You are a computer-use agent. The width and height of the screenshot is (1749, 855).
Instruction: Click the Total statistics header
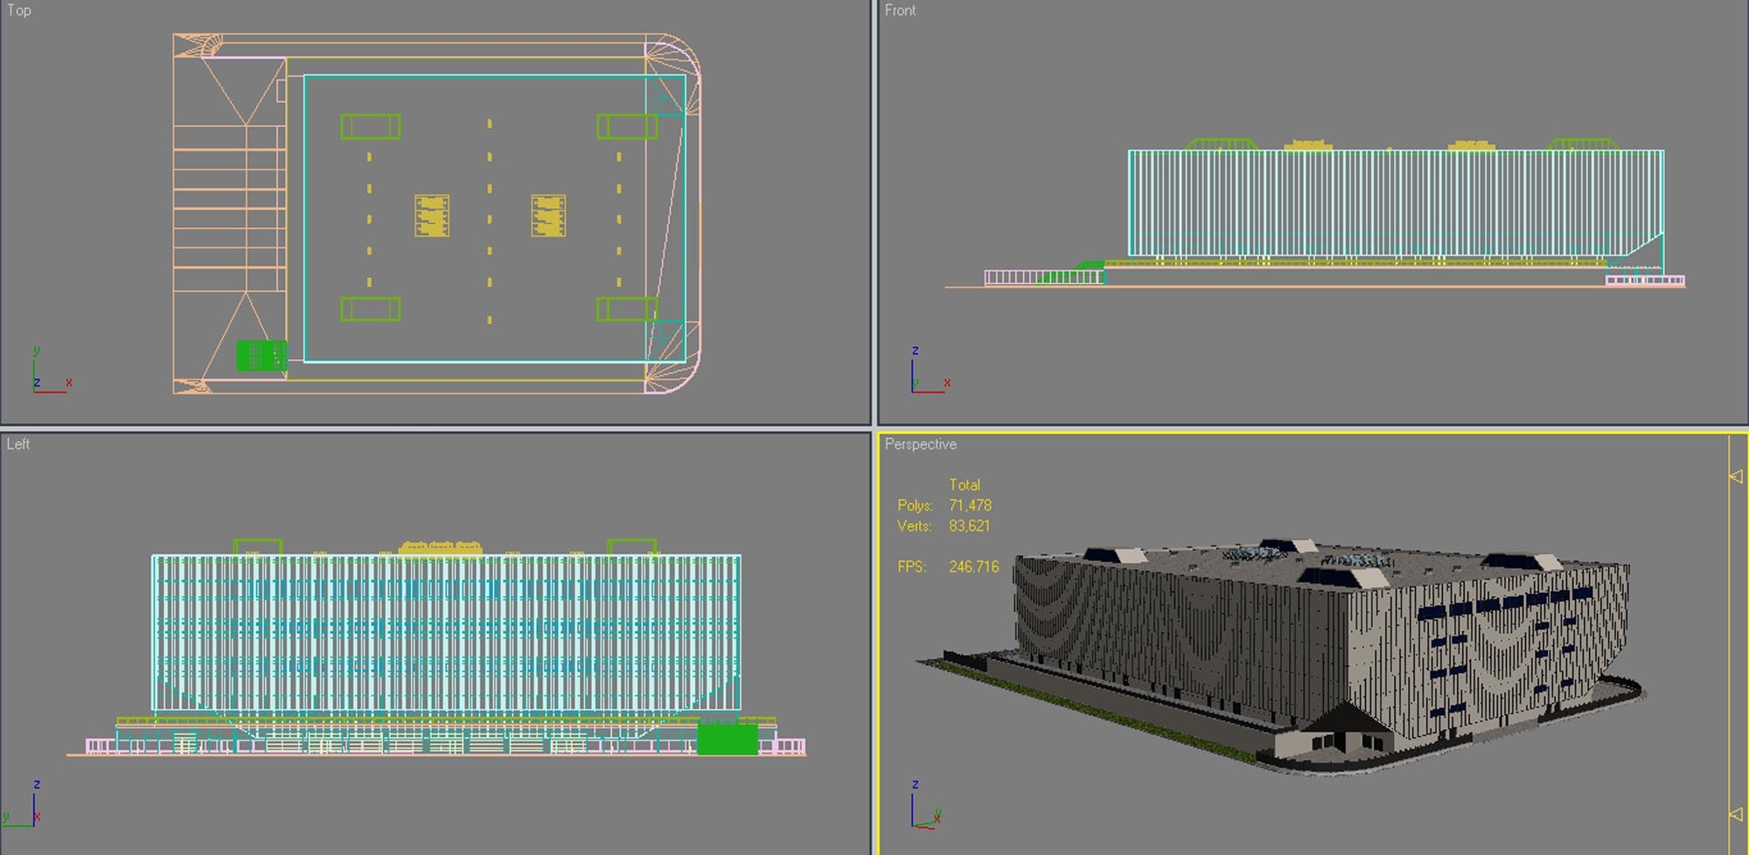(x=965, y=484)
